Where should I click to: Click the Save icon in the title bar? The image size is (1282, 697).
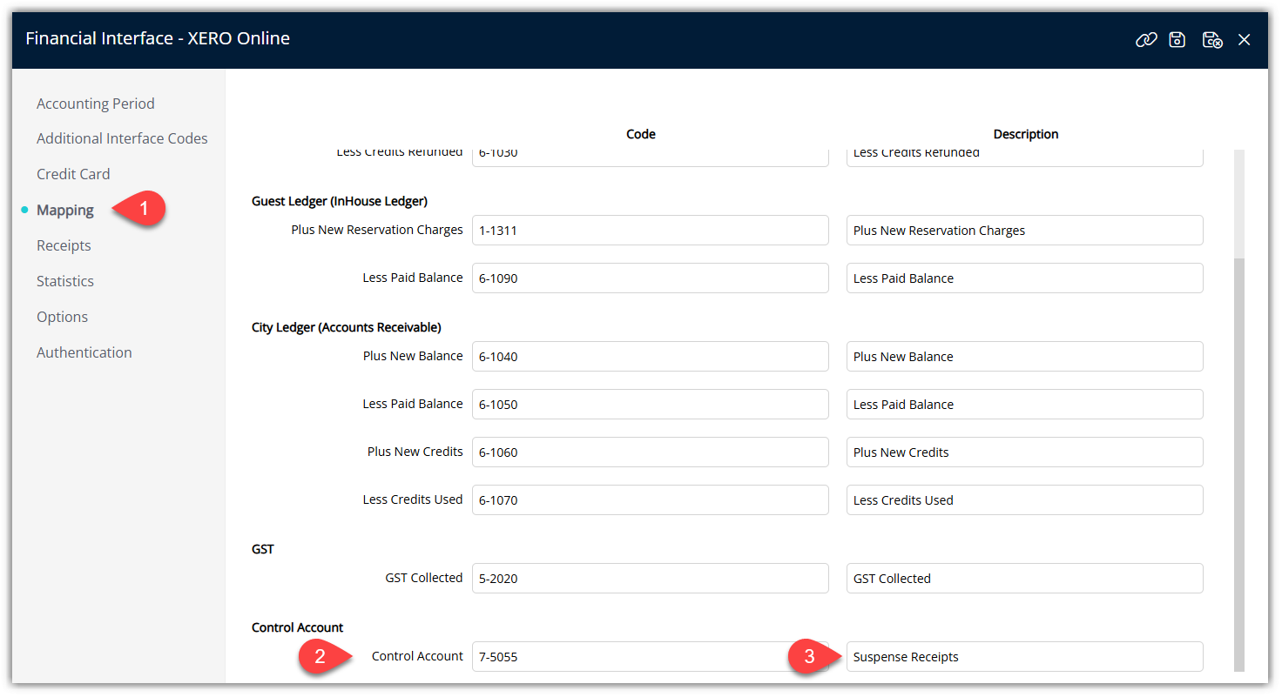tap(1177, 39)
